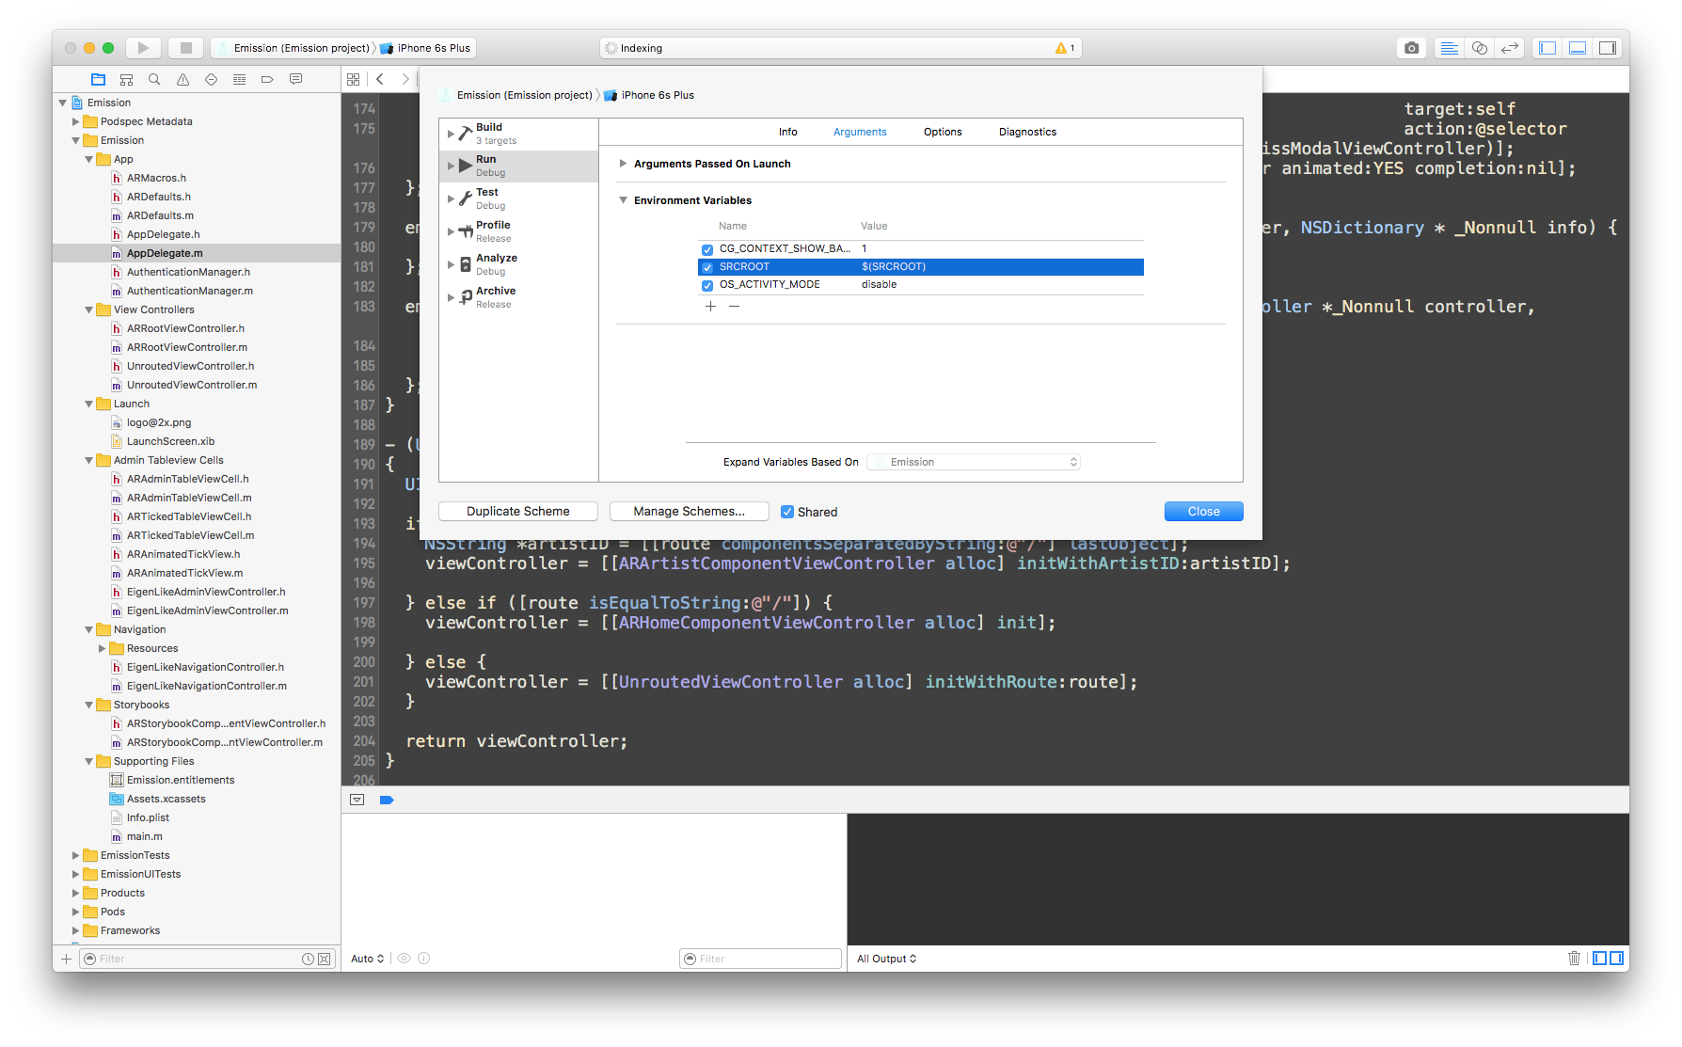Open the Breakpoint navigator flag icon
This screenshot has height=1047, width=1682.
(x=267, y=79)
